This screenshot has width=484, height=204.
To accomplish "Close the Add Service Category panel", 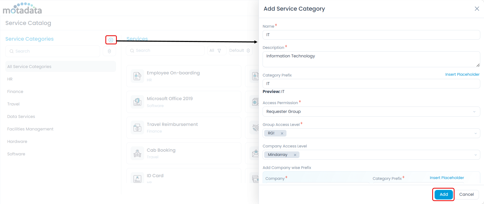I will 477,9.
